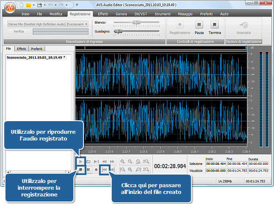The image size is (274, 204).
Task: Adjust the Guadagno slider
Action: coord(119,31)
